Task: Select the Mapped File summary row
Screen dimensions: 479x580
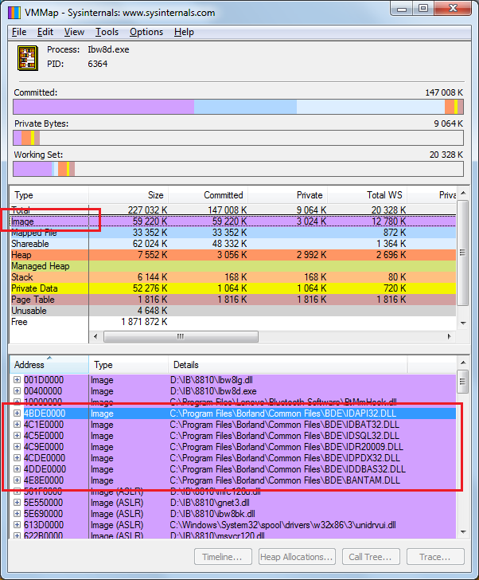Action: click(232, 233)
